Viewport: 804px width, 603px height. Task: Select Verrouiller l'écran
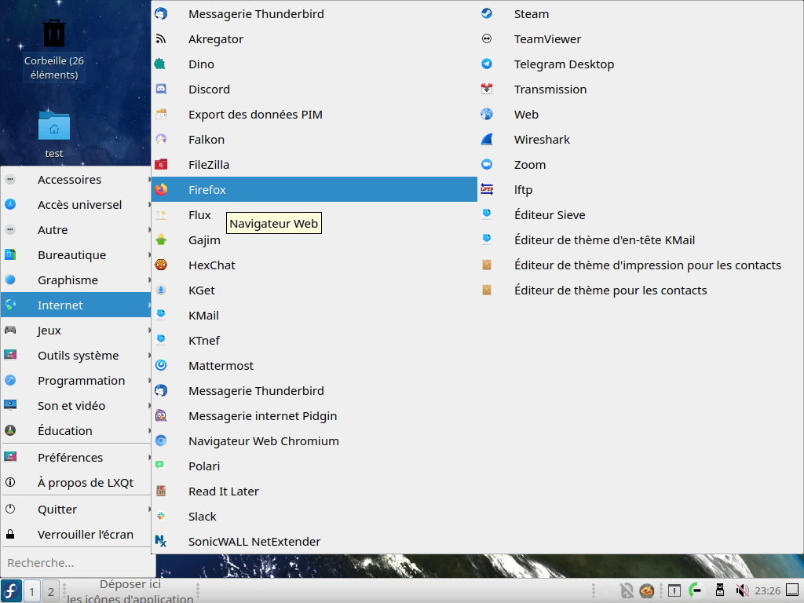76,534
